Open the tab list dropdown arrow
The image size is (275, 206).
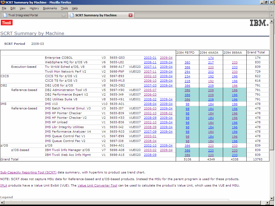point(272,15)
